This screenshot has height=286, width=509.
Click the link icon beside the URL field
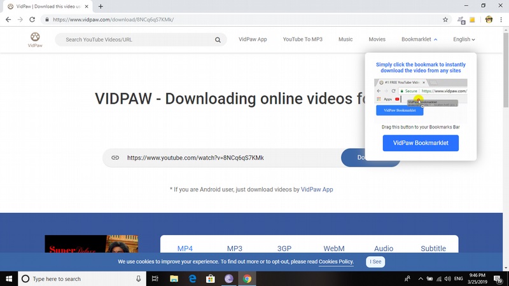click(x=115, y=158)
